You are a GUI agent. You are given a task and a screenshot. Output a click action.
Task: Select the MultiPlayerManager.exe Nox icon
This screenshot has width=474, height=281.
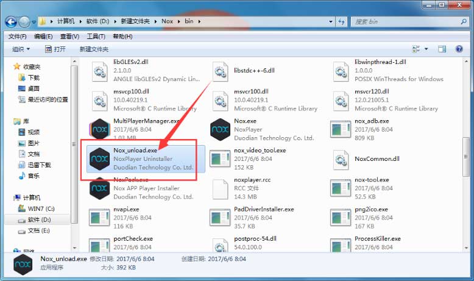(99, 129)
